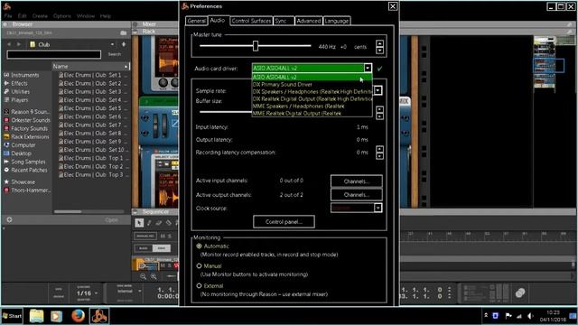Image resolution: width=578 pixels, height=325 pixels.
Task: Click the browser search input field
Action: [x=54, y=54]
